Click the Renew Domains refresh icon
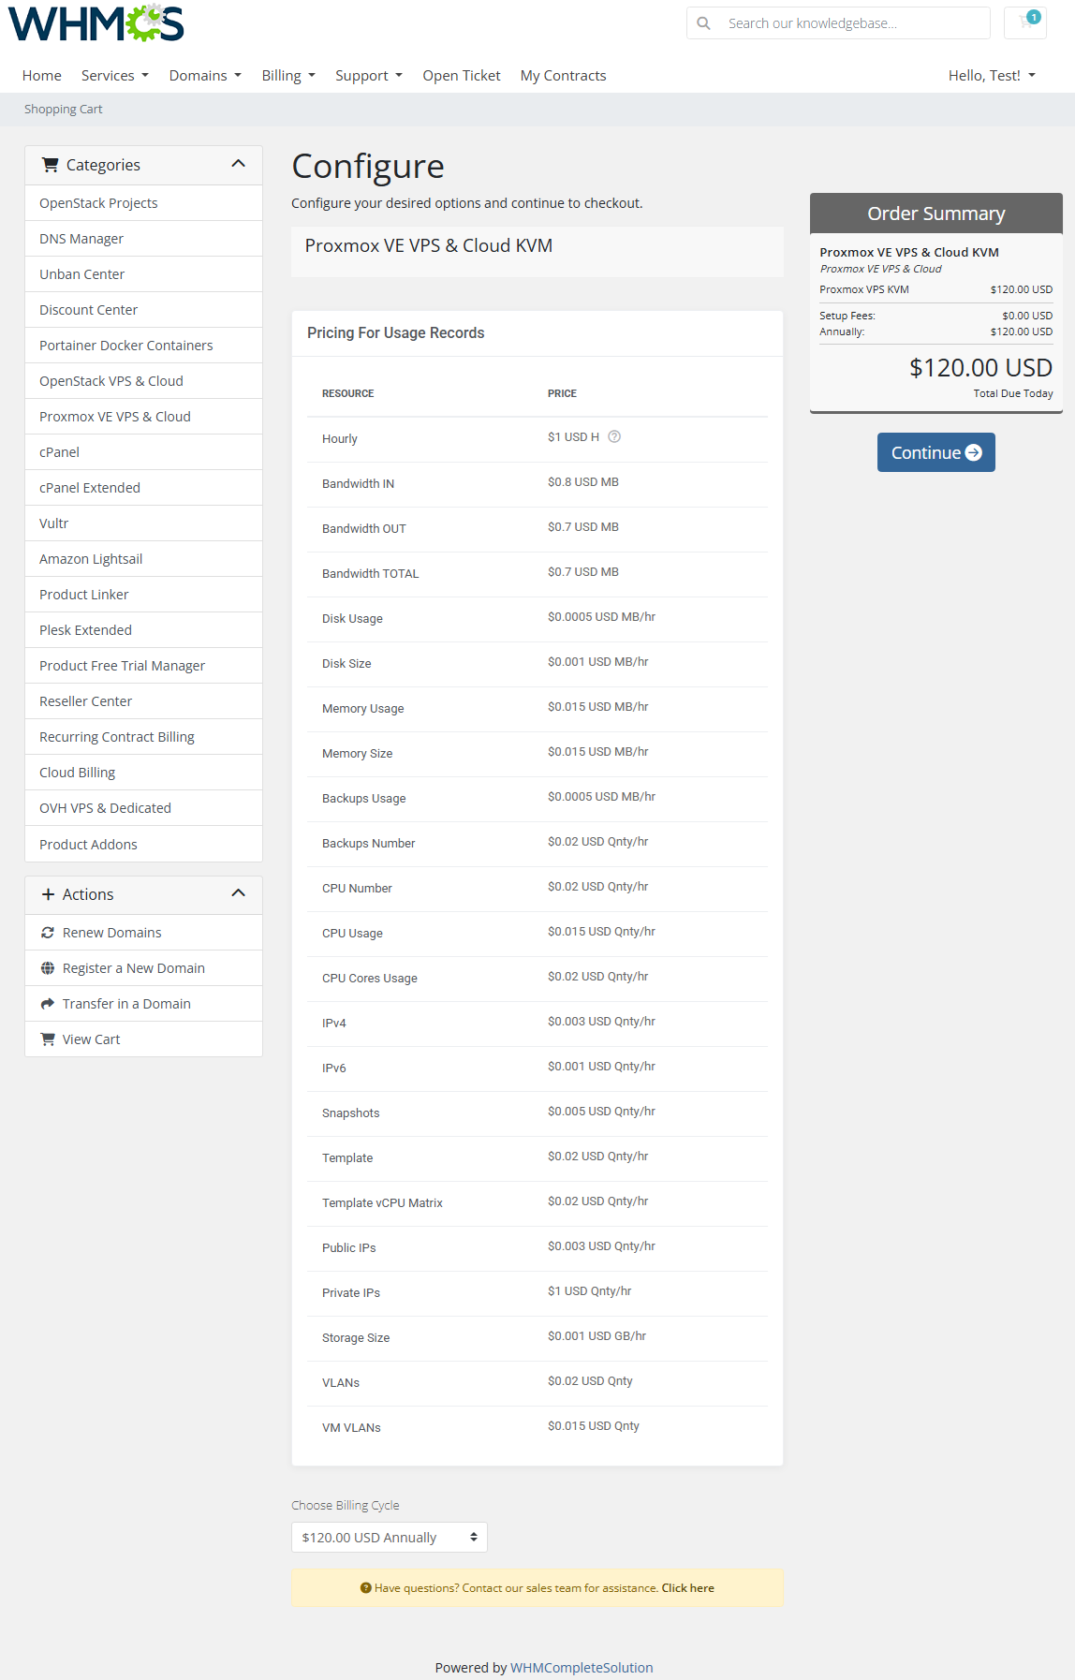1075x1680 pixels. pos(48,933)
